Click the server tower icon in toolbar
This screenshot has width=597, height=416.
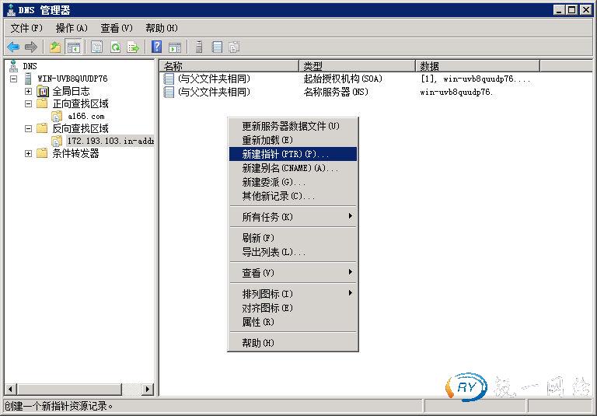tap(199, 47)
